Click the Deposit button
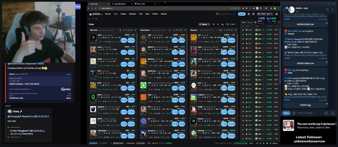This screenshot has height=147, width=338. (242, 14)
